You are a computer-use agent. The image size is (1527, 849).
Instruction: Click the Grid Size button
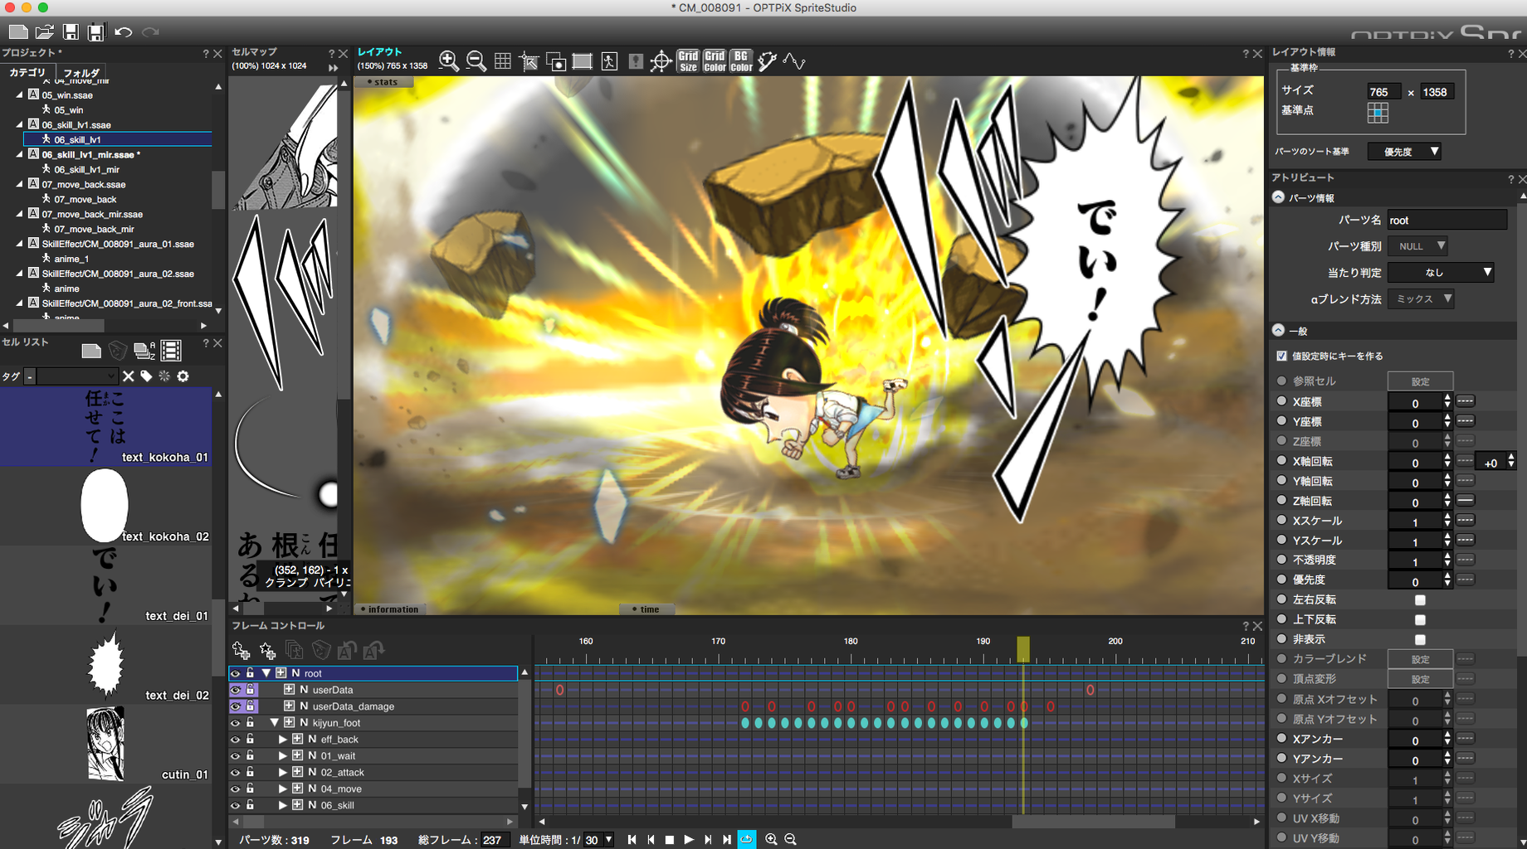688,61
